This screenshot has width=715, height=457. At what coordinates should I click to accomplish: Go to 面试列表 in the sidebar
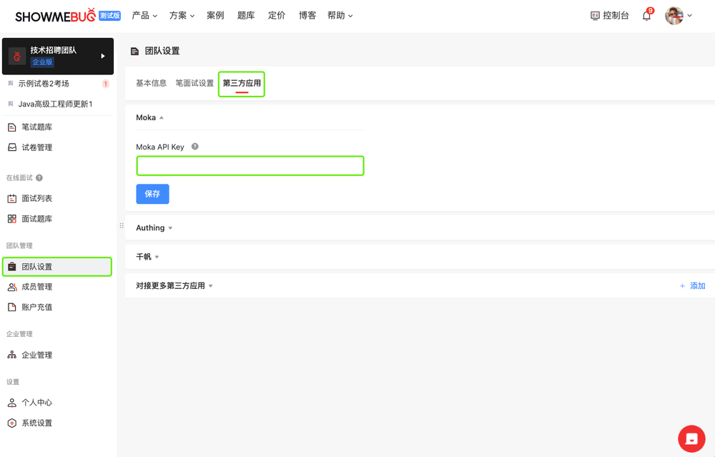tap(36, 199)
